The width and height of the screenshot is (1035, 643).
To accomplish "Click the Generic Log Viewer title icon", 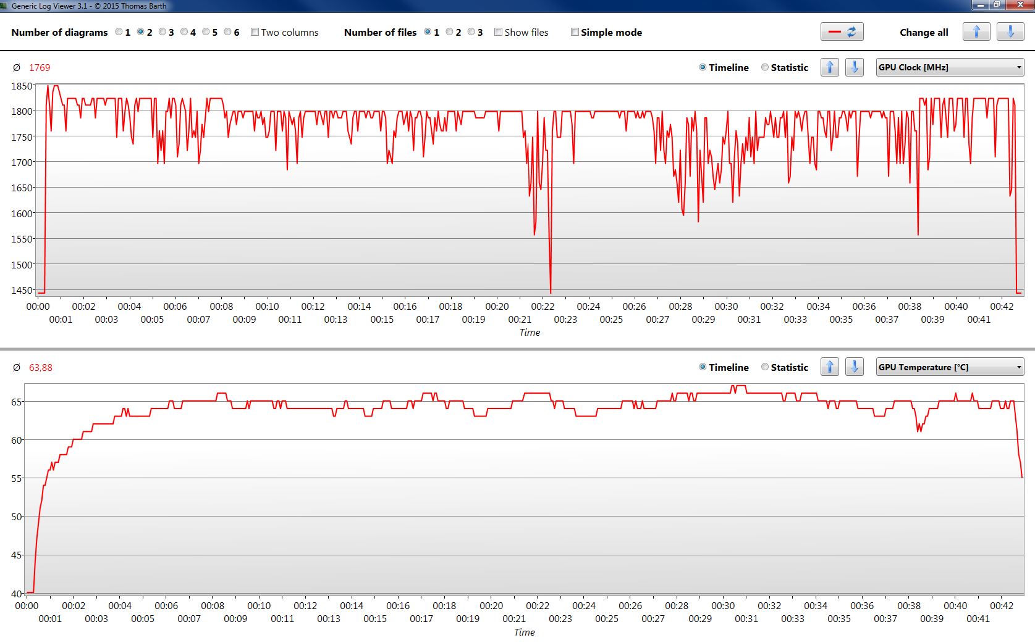I will pos(4,6).
